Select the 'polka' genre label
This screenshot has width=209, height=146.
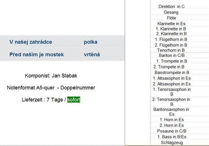[x=91, y=42]
